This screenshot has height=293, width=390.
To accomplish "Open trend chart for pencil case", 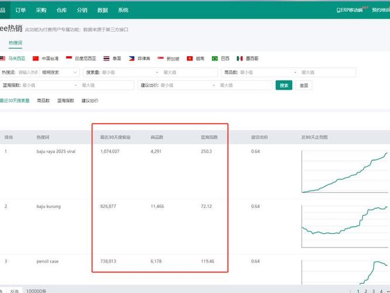I will click(x=345, y=272).
